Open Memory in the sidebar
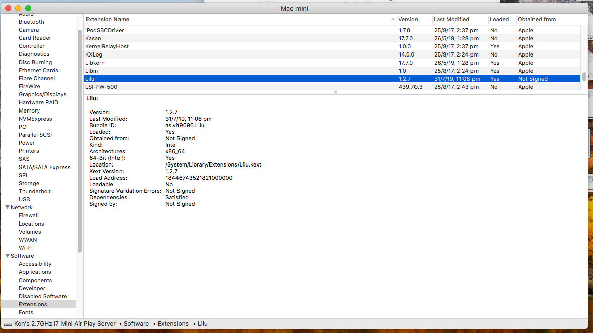Screen dimensions: 593x333 click(29, 110)
